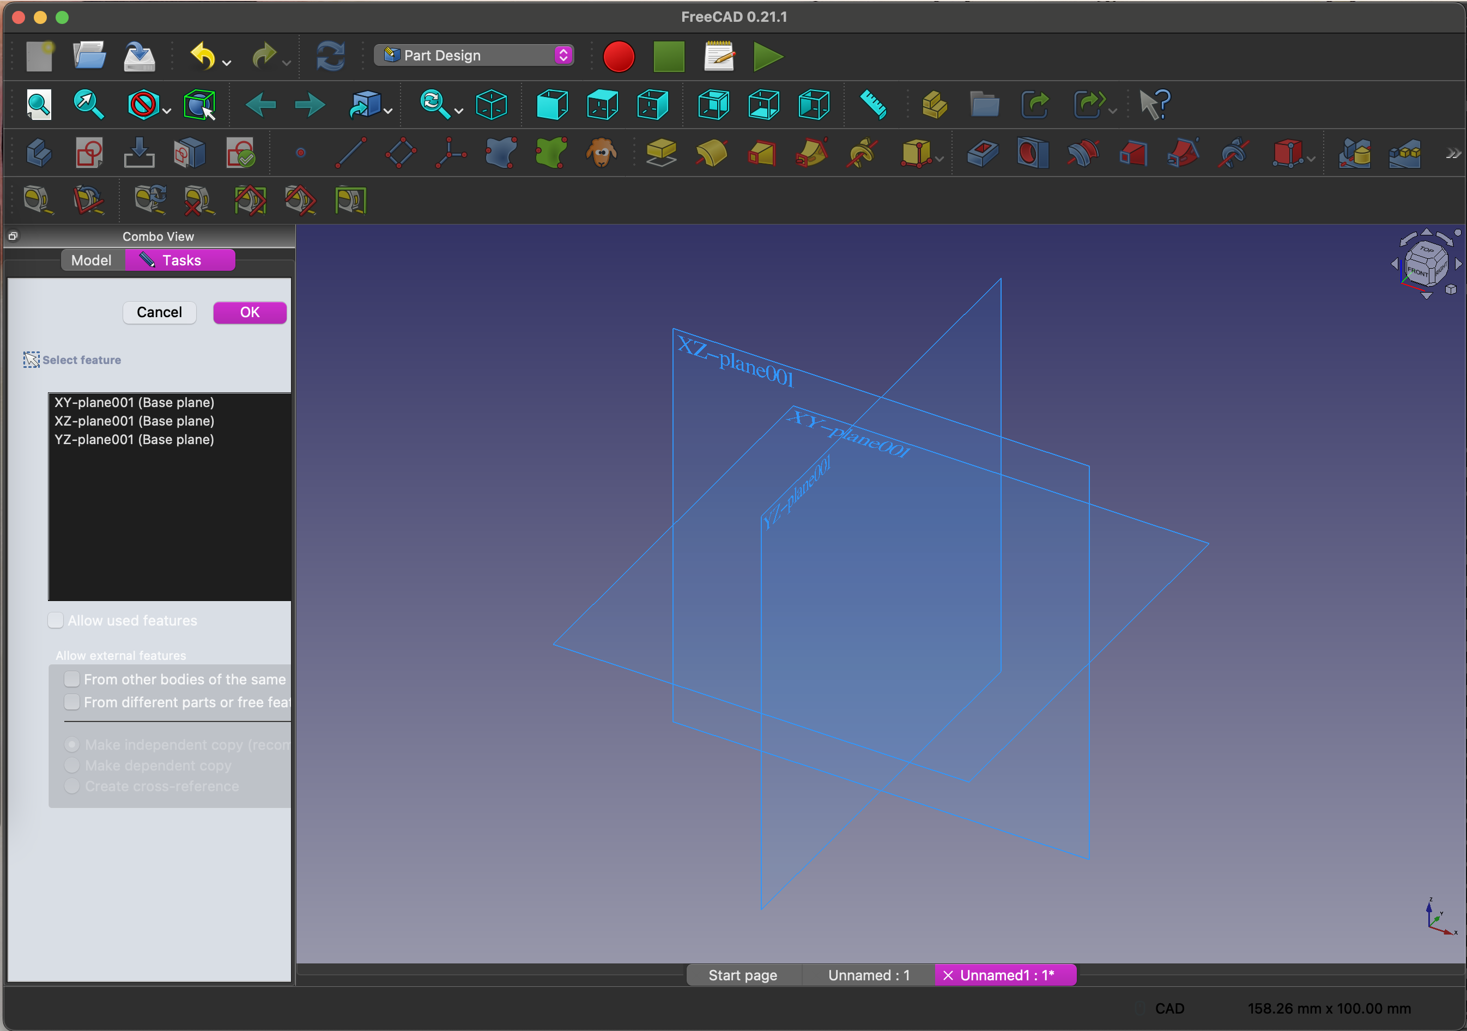Select the Revolution tool

(x=711, y=153)
